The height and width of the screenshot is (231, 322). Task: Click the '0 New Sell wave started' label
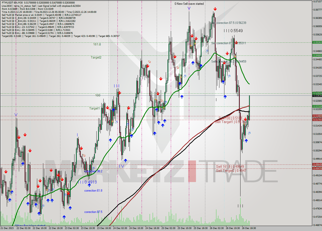click(189, 4)
